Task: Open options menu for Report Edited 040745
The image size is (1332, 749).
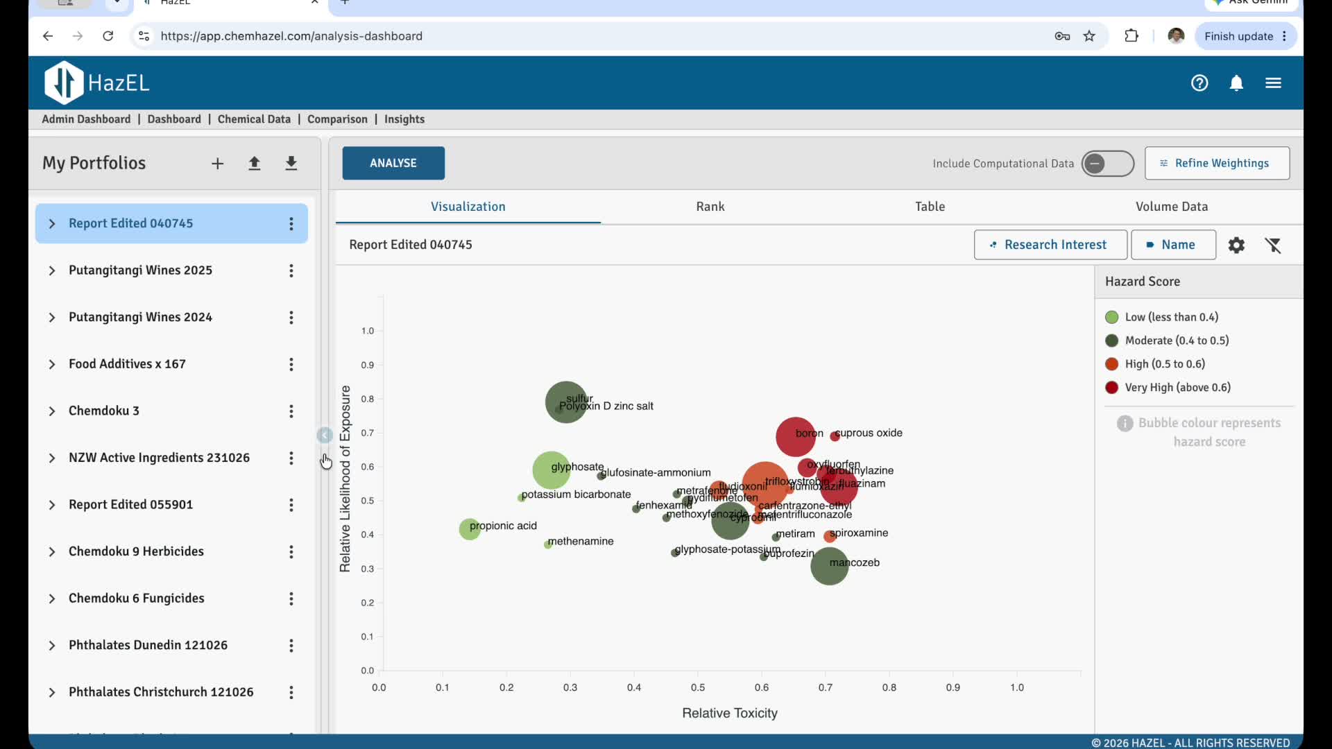Action: click(x=291, y=224)
